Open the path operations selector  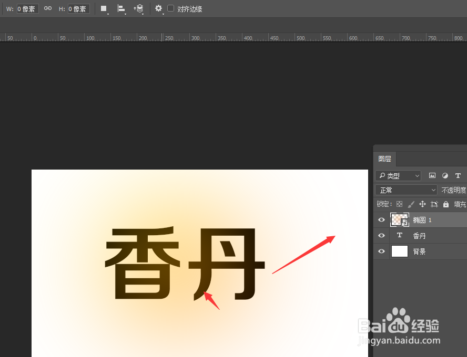(x=103, y=8)
